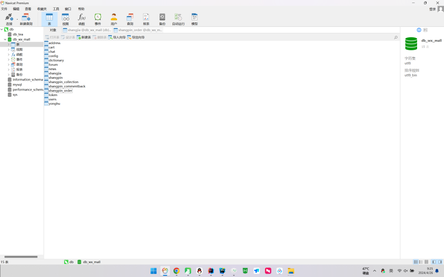The height and width of the screenshot is (277, 444).
Task: Click the left pane horizontal scrollbar
Action: (21, 257)
